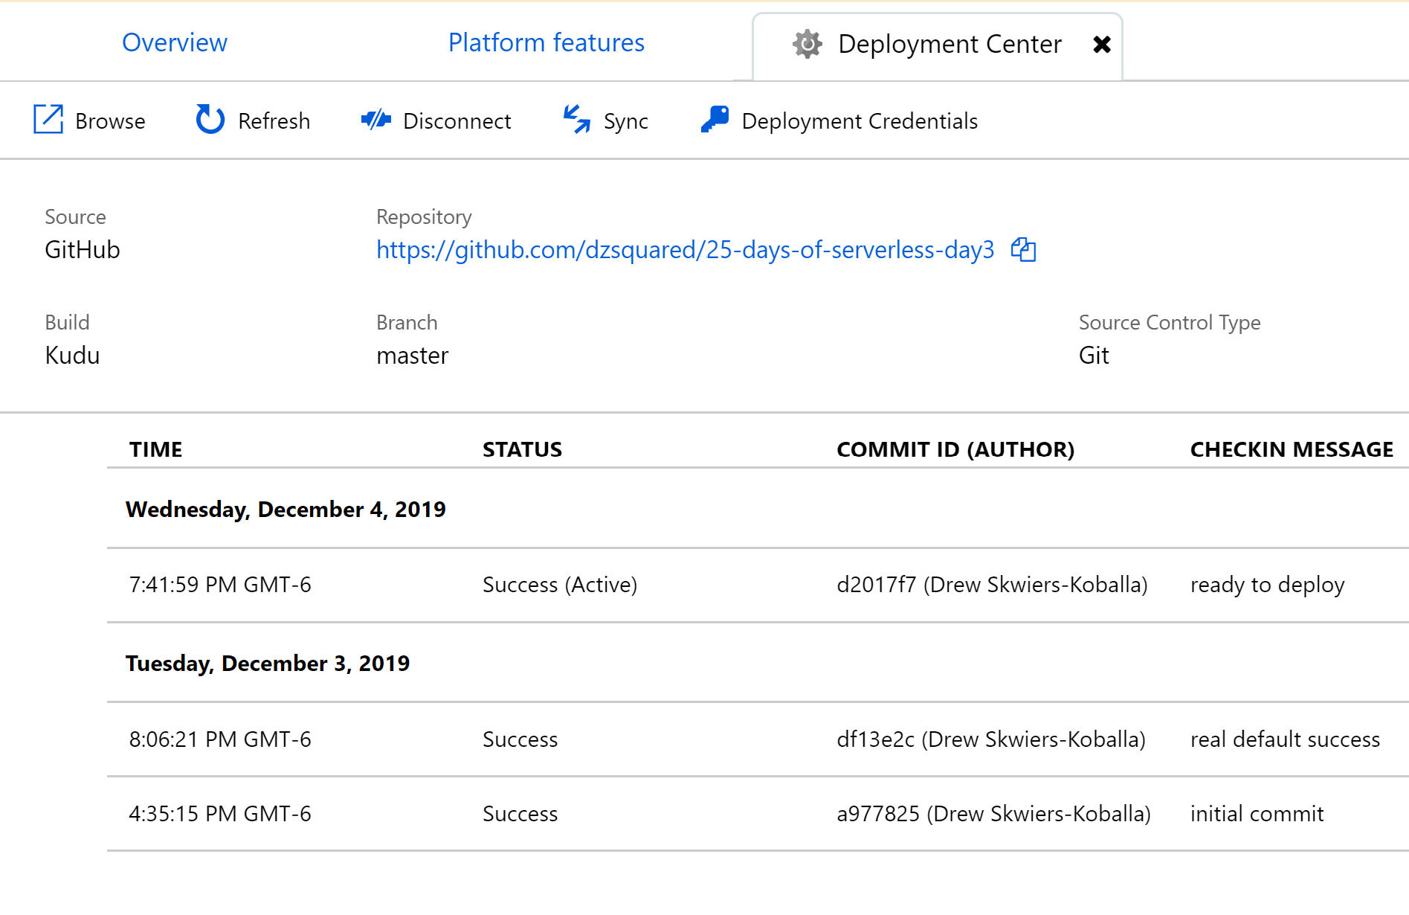This screenshot has height=915, width=1409.
Task: Click the STATUS column header
Action: point(522,449)
